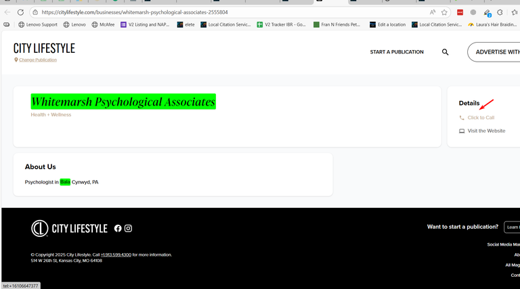Click the citylifestyle.com address bar URL
Image resolution: width=520 pixels, height=289 pixels.
click(x=135, y=12)
